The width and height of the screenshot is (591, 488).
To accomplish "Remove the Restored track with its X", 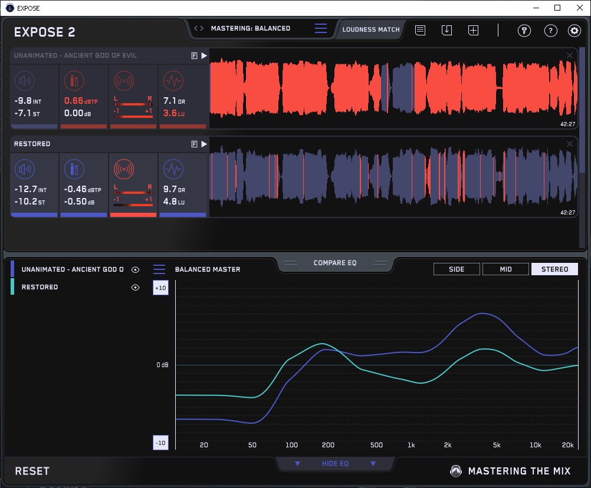I will coord(570,144).
